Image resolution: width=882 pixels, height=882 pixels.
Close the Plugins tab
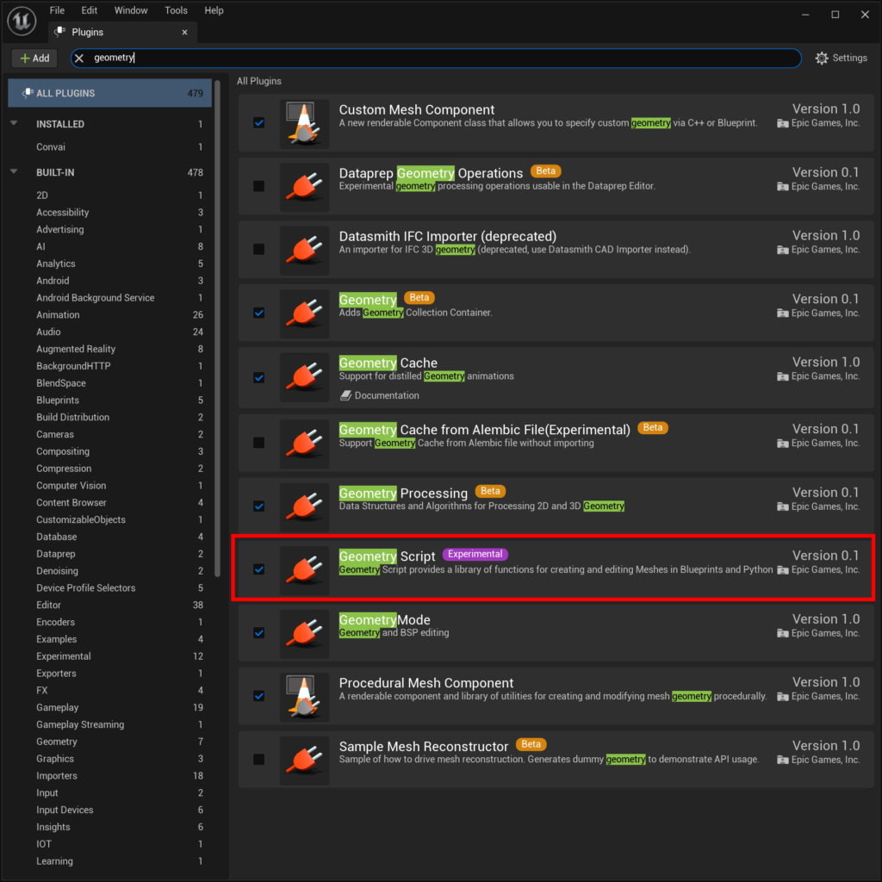(184, 32)
